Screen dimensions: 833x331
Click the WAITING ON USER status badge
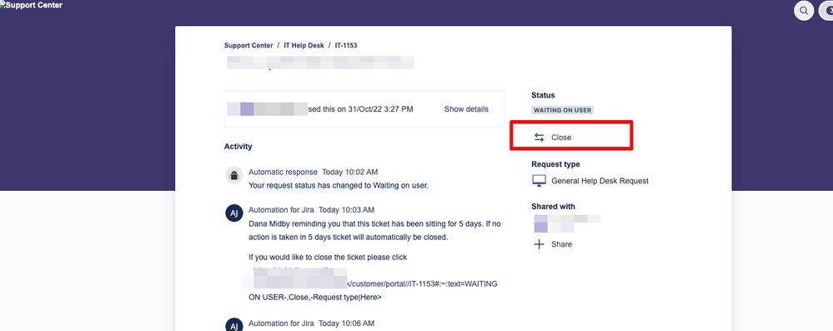pos(563,110)
